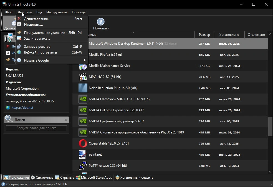Viewport: 273px width, 187px height.
Task: Click the Mozilla Maintenance Service disc icon
Action: coord(83,66)
